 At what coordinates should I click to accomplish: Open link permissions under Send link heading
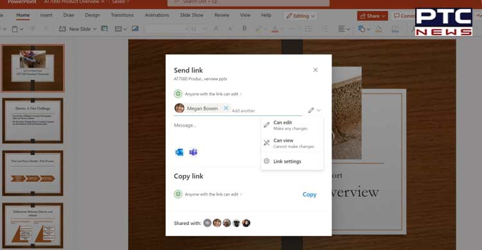pos(208,94)
